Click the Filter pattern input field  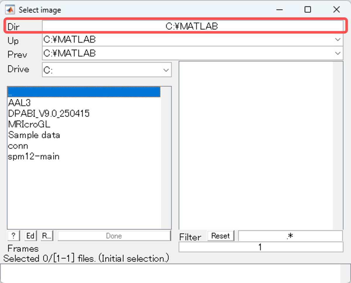tap(290, 236)
